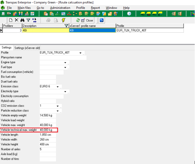The image size is (195, 164).
Task: Switch to the Settings (xServer old) tab
Action: [27, 48]
